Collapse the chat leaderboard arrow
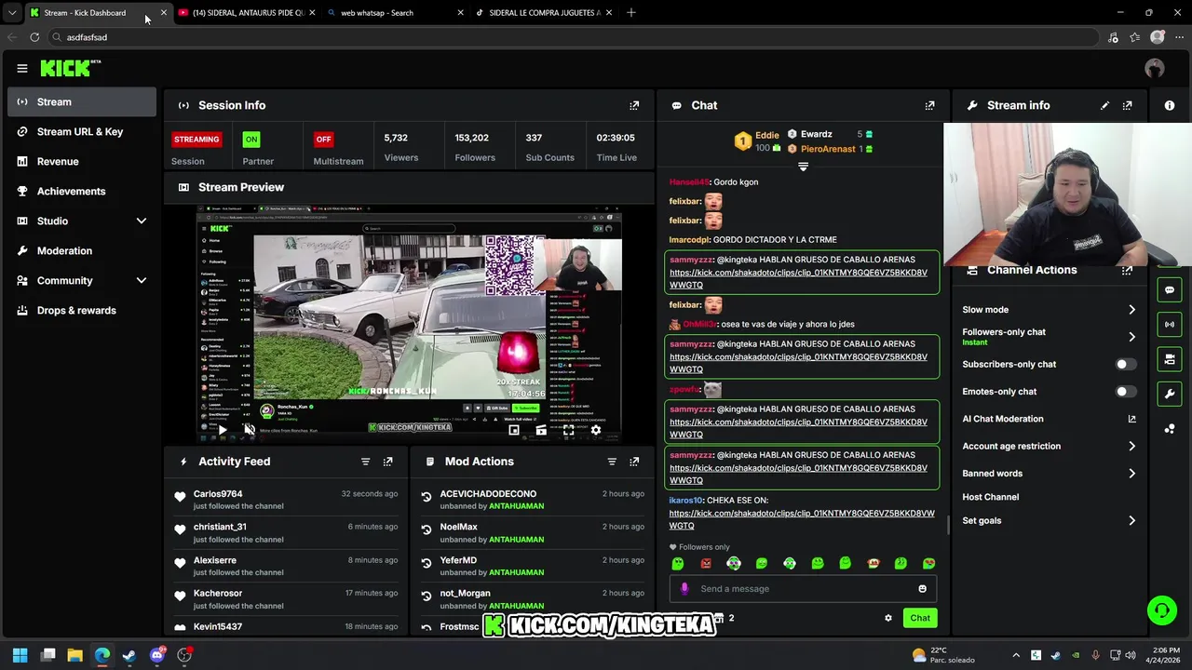Screen dimensions: 1192x670 (x=803, y=167)
